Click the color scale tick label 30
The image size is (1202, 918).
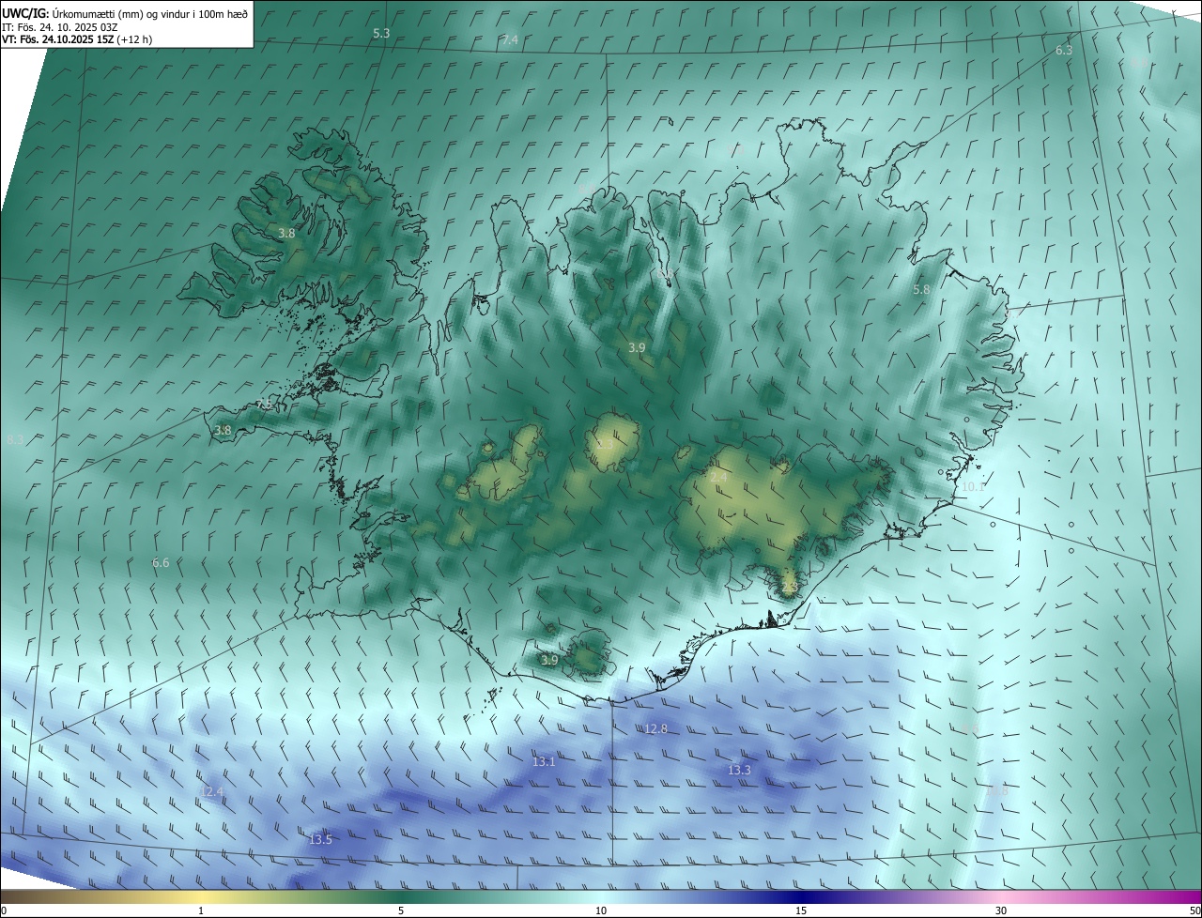[1001, 910]
